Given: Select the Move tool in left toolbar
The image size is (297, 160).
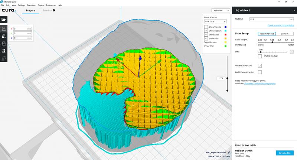Looking at the screenshot, I should (x=4, y=28).
